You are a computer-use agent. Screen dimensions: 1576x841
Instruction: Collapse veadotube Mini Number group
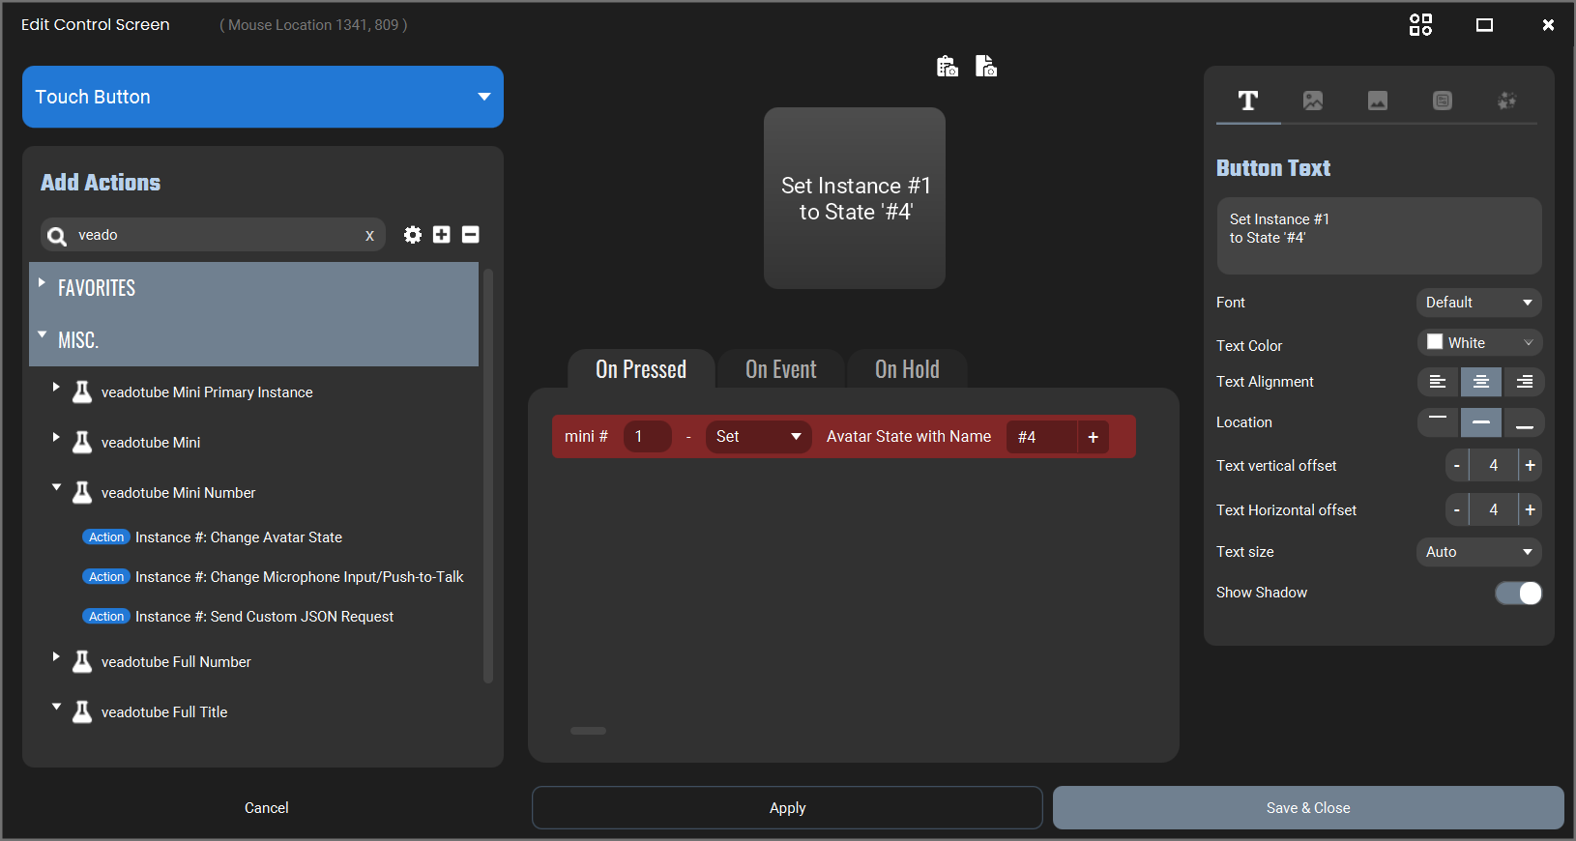(56, 487)
